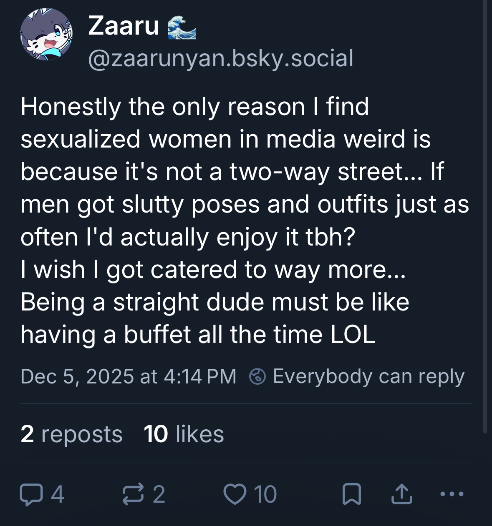
Task: Click the like count number 10 beside the heart
Action: 265,494
